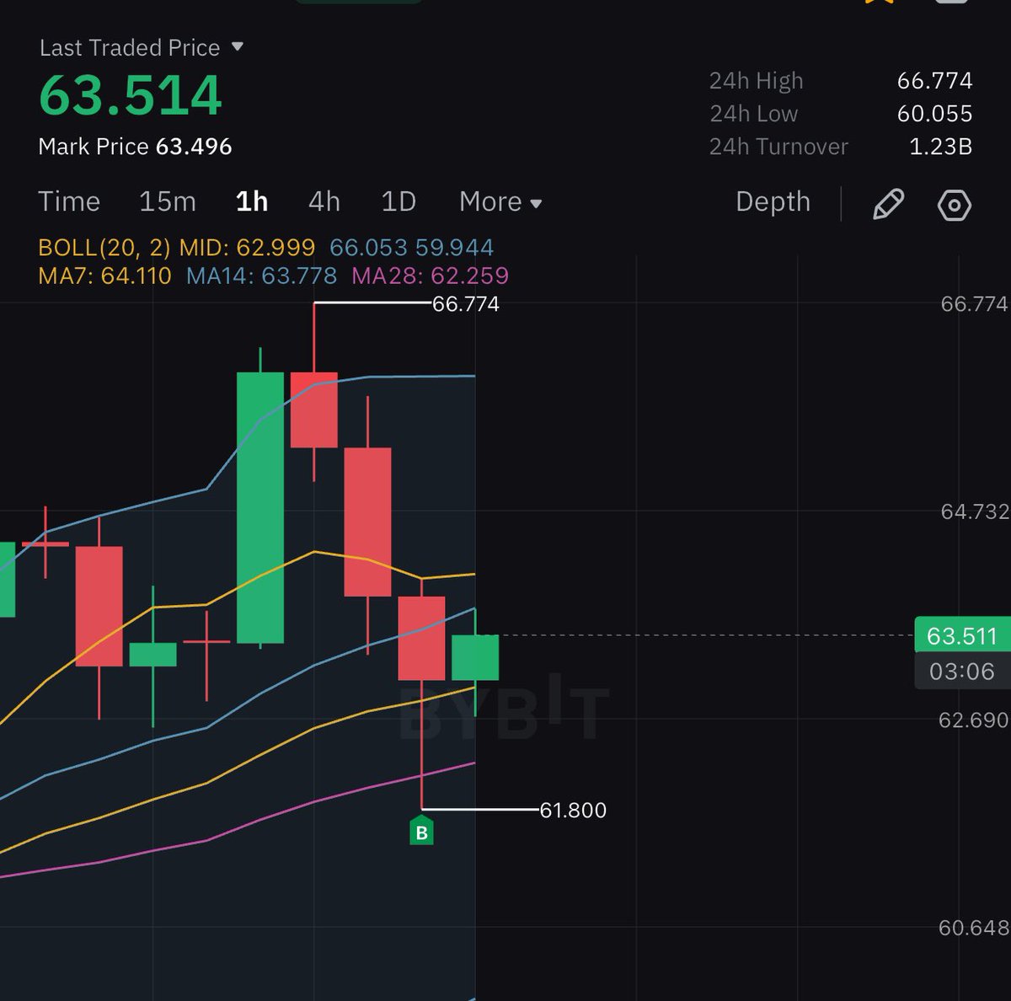
Task: Select the 1h timeframe tab
Action: pyautogui.click(x=252, y=202)
